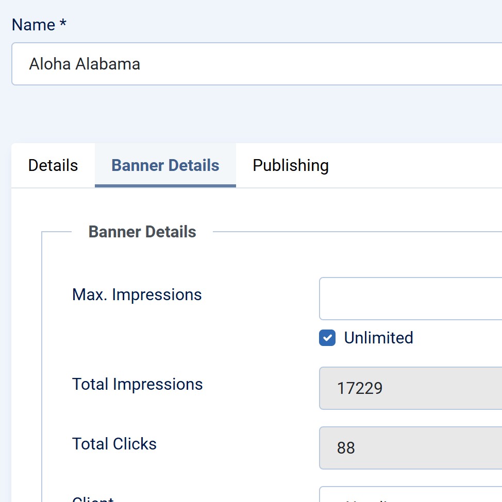Image resolution: width=502 pixels, height=502 pixels.
Task: Click the word Aloha in Name field
Action: click(50, 64)
